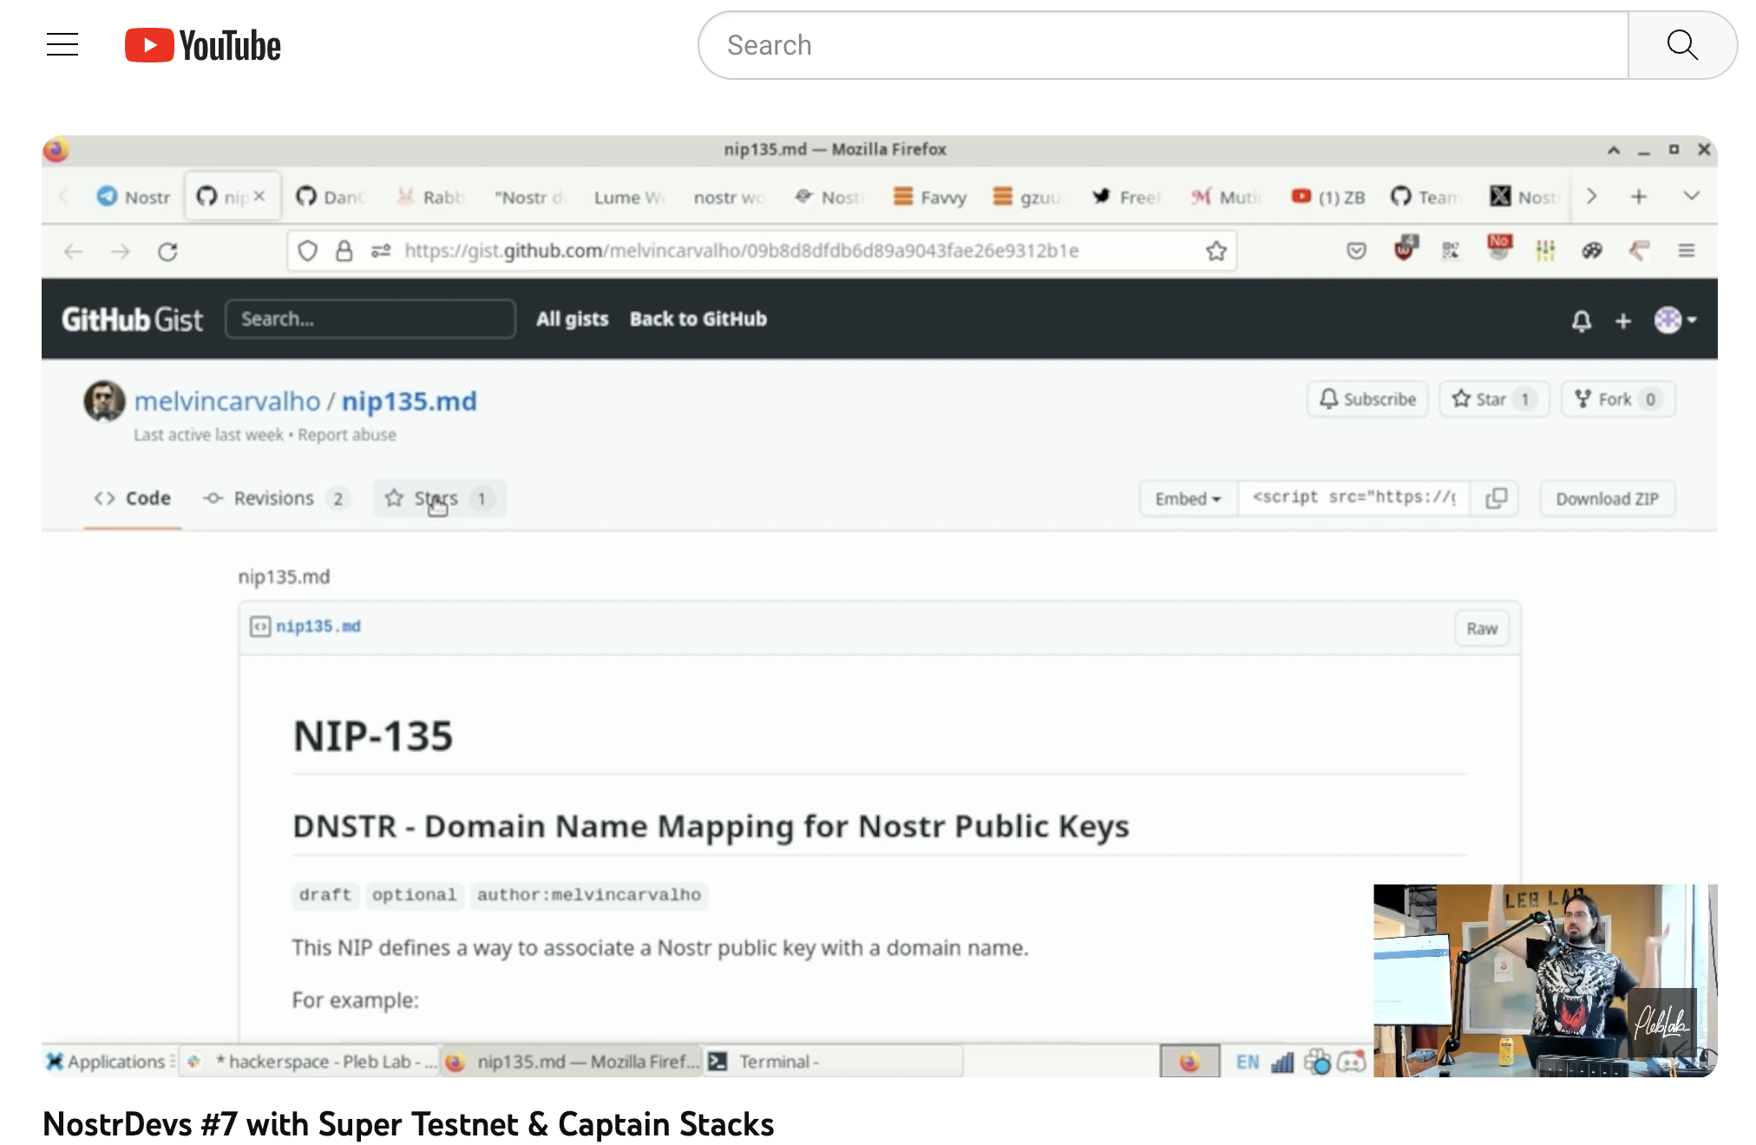Click the Download ZIP button
This screenshot has height=1145, width=1756.
[x=1607, y=499]
